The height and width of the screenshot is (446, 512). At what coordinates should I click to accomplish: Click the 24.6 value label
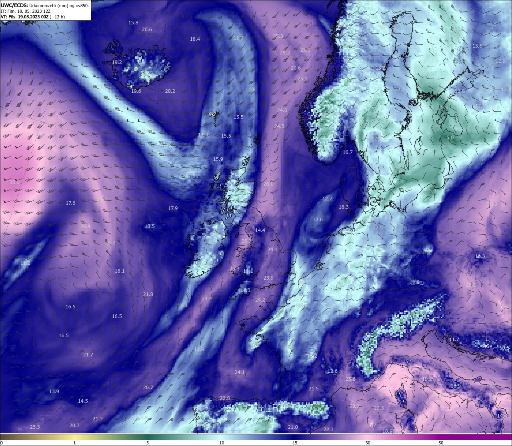tap(282, 110)
